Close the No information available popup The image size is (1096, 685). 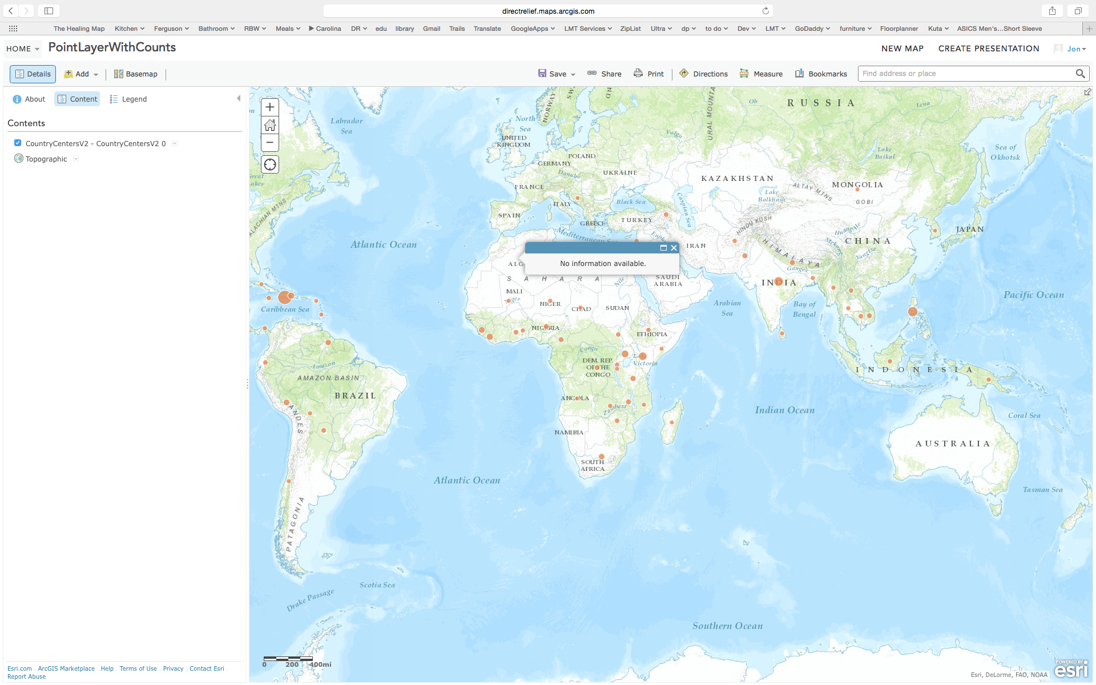click(674, 248)
